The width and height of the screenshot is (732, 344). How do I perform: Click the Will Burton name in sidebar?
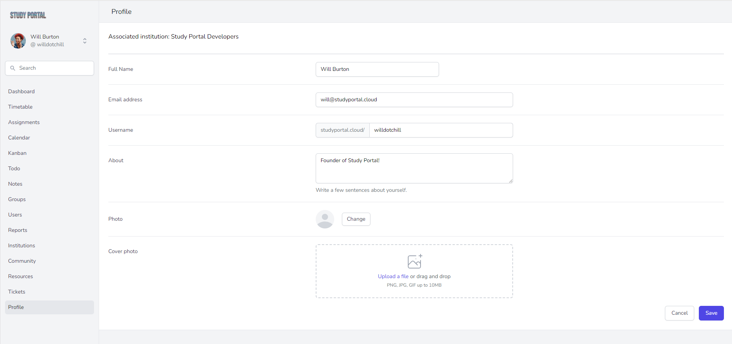pos(45,37)
